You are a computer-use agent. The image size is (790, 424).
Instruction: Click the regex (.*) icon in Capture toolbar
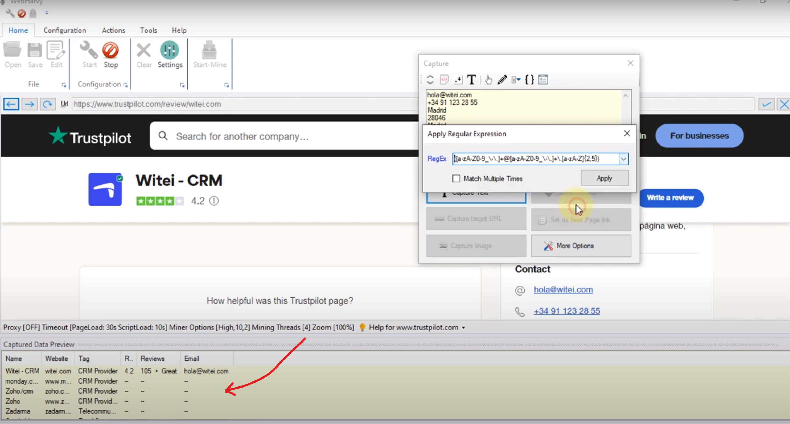pyautogui.click(x=458, y=80)
